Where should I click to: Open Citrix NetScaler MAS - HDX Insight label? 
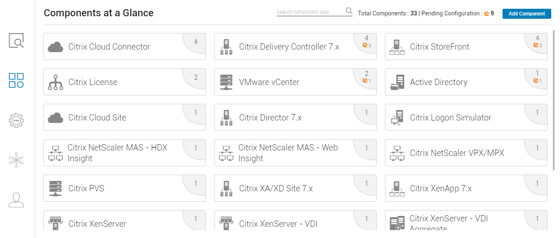tap(117, 153)
